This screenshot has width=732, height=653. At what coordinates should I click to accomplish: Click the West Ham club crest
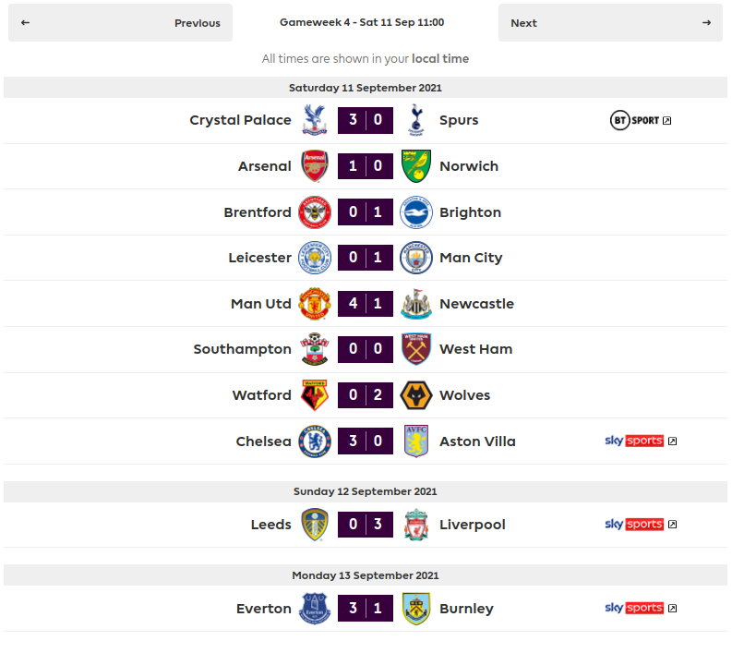(x=416, y=349)
